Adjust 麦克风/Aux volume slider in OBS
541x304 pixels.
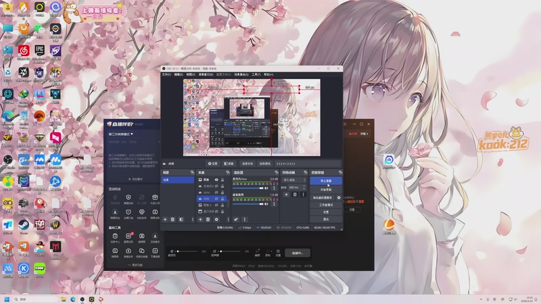tap(248, 188)
